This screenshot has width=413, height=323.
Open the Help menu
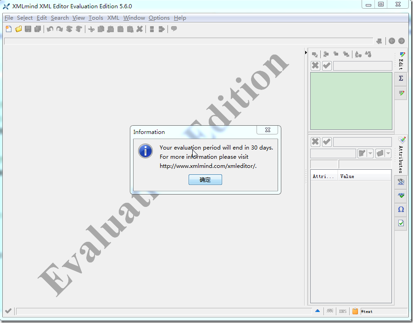click(180, 18)
